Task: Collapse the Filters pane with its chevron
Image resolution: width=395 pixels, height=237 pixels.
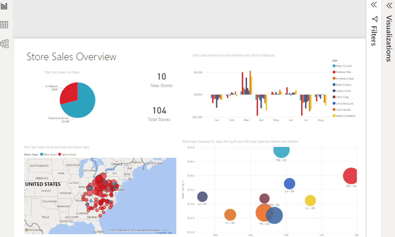Action: pos(373,5)
